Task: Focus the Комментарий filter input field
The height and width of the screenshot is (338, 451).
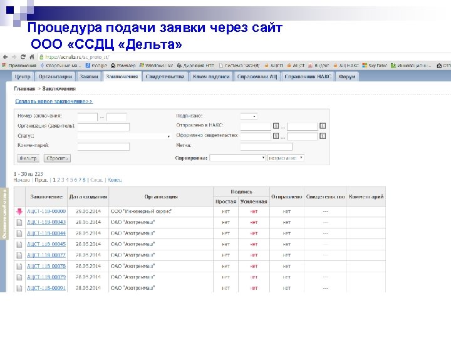Action: 103,146
